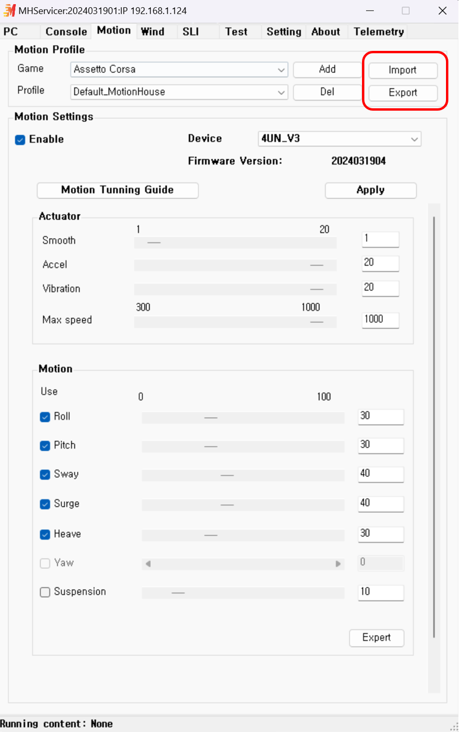This screenshot has width=459, height=732.
Task: Click the Surge value input field
Action: point(381,504)
